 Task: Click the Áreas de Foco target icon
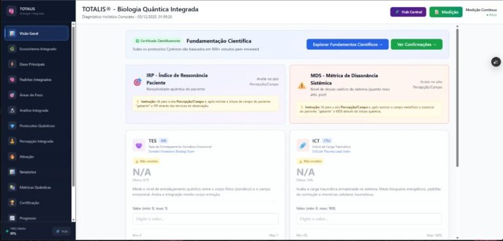click(x=12, y=95)
